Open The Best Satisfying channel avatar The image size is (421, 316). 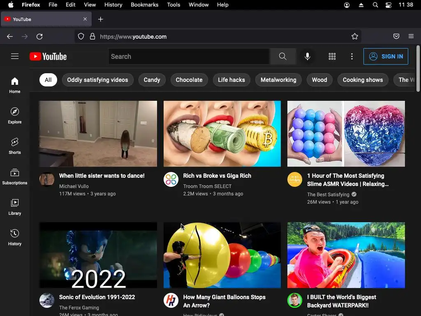[x=295, y=179]
